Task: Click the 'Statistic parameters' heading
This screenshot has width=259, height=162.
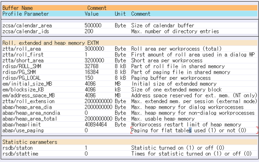Action: tap(30, 142)
